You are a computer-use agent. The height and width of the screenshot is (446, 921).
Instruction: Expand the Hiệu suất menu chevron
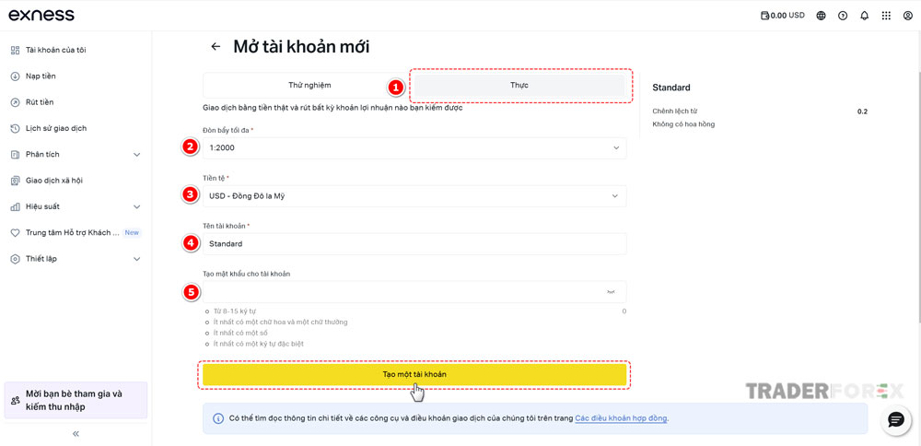(x=137, y=206)
